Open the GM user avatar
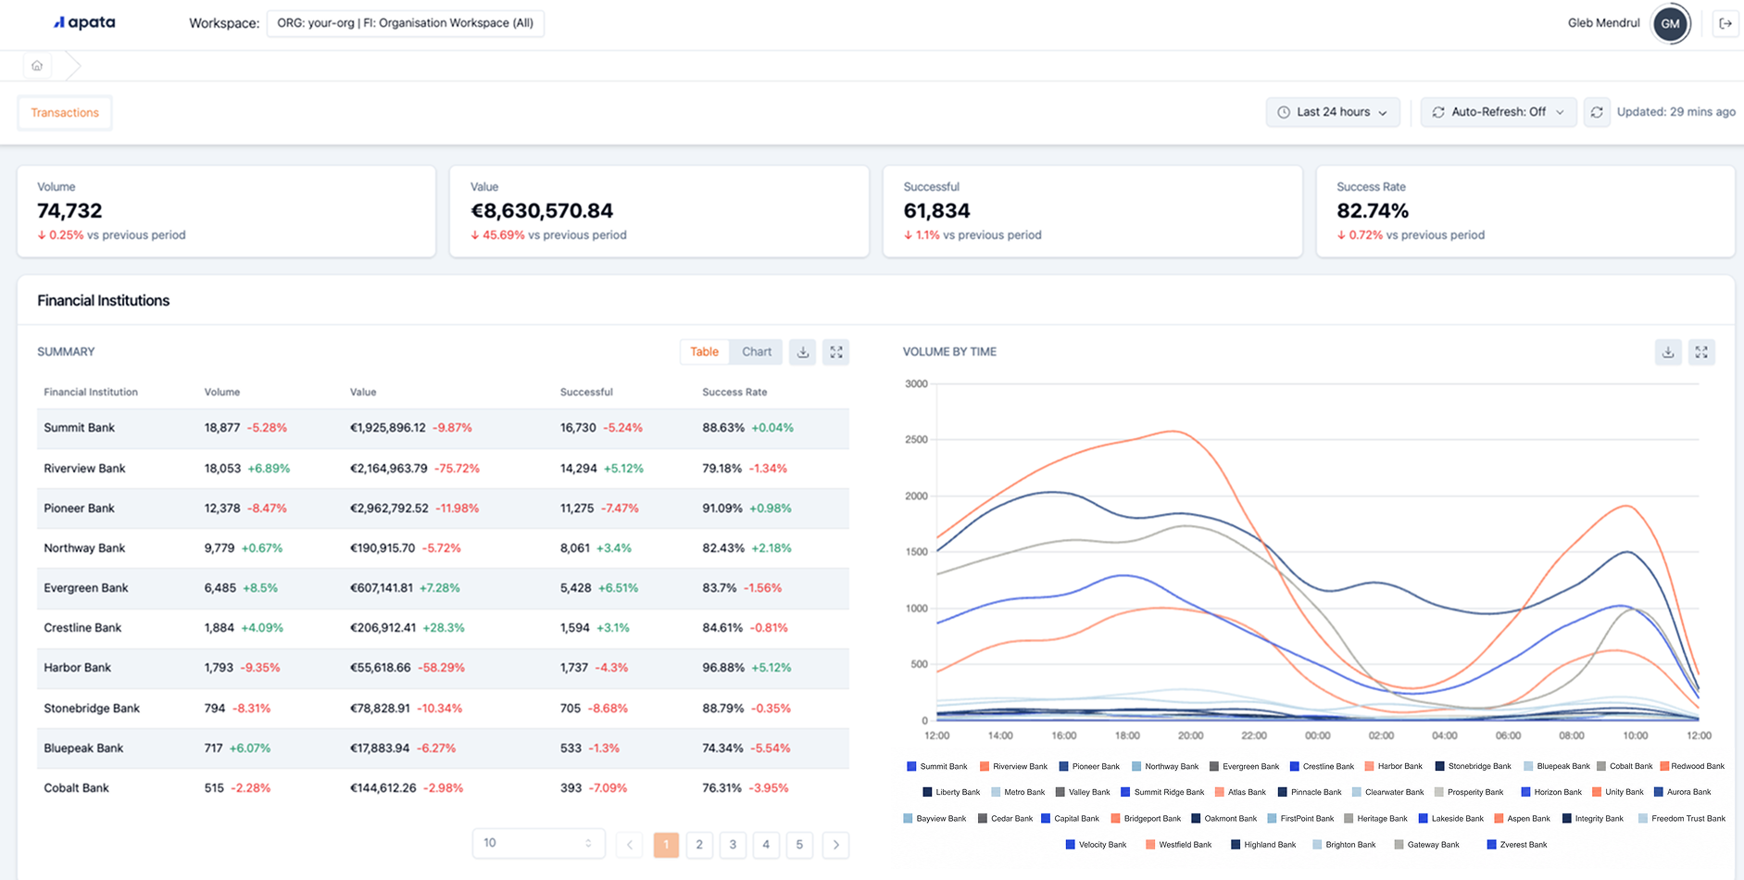Viewport: 1744px width, 880px height. pos(1671,24)
